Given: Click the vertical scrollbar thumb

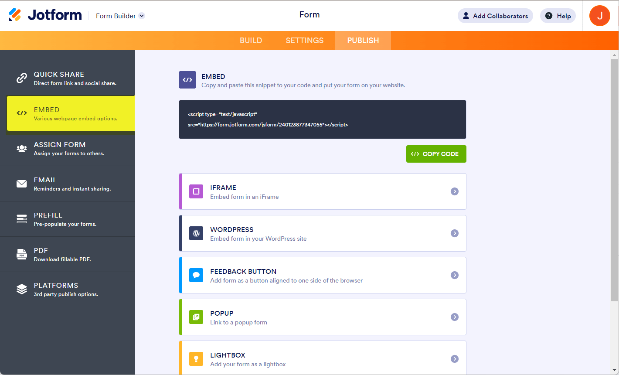Looking at the screenshot, I should pyautogui.click(x=615, y=180).
